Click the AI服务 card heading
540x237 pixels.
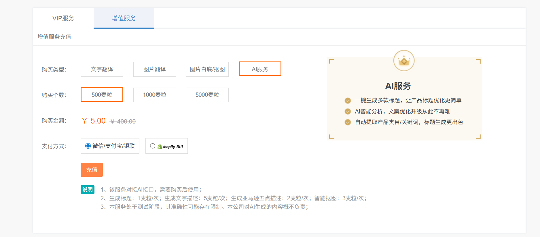coord(398,86)
